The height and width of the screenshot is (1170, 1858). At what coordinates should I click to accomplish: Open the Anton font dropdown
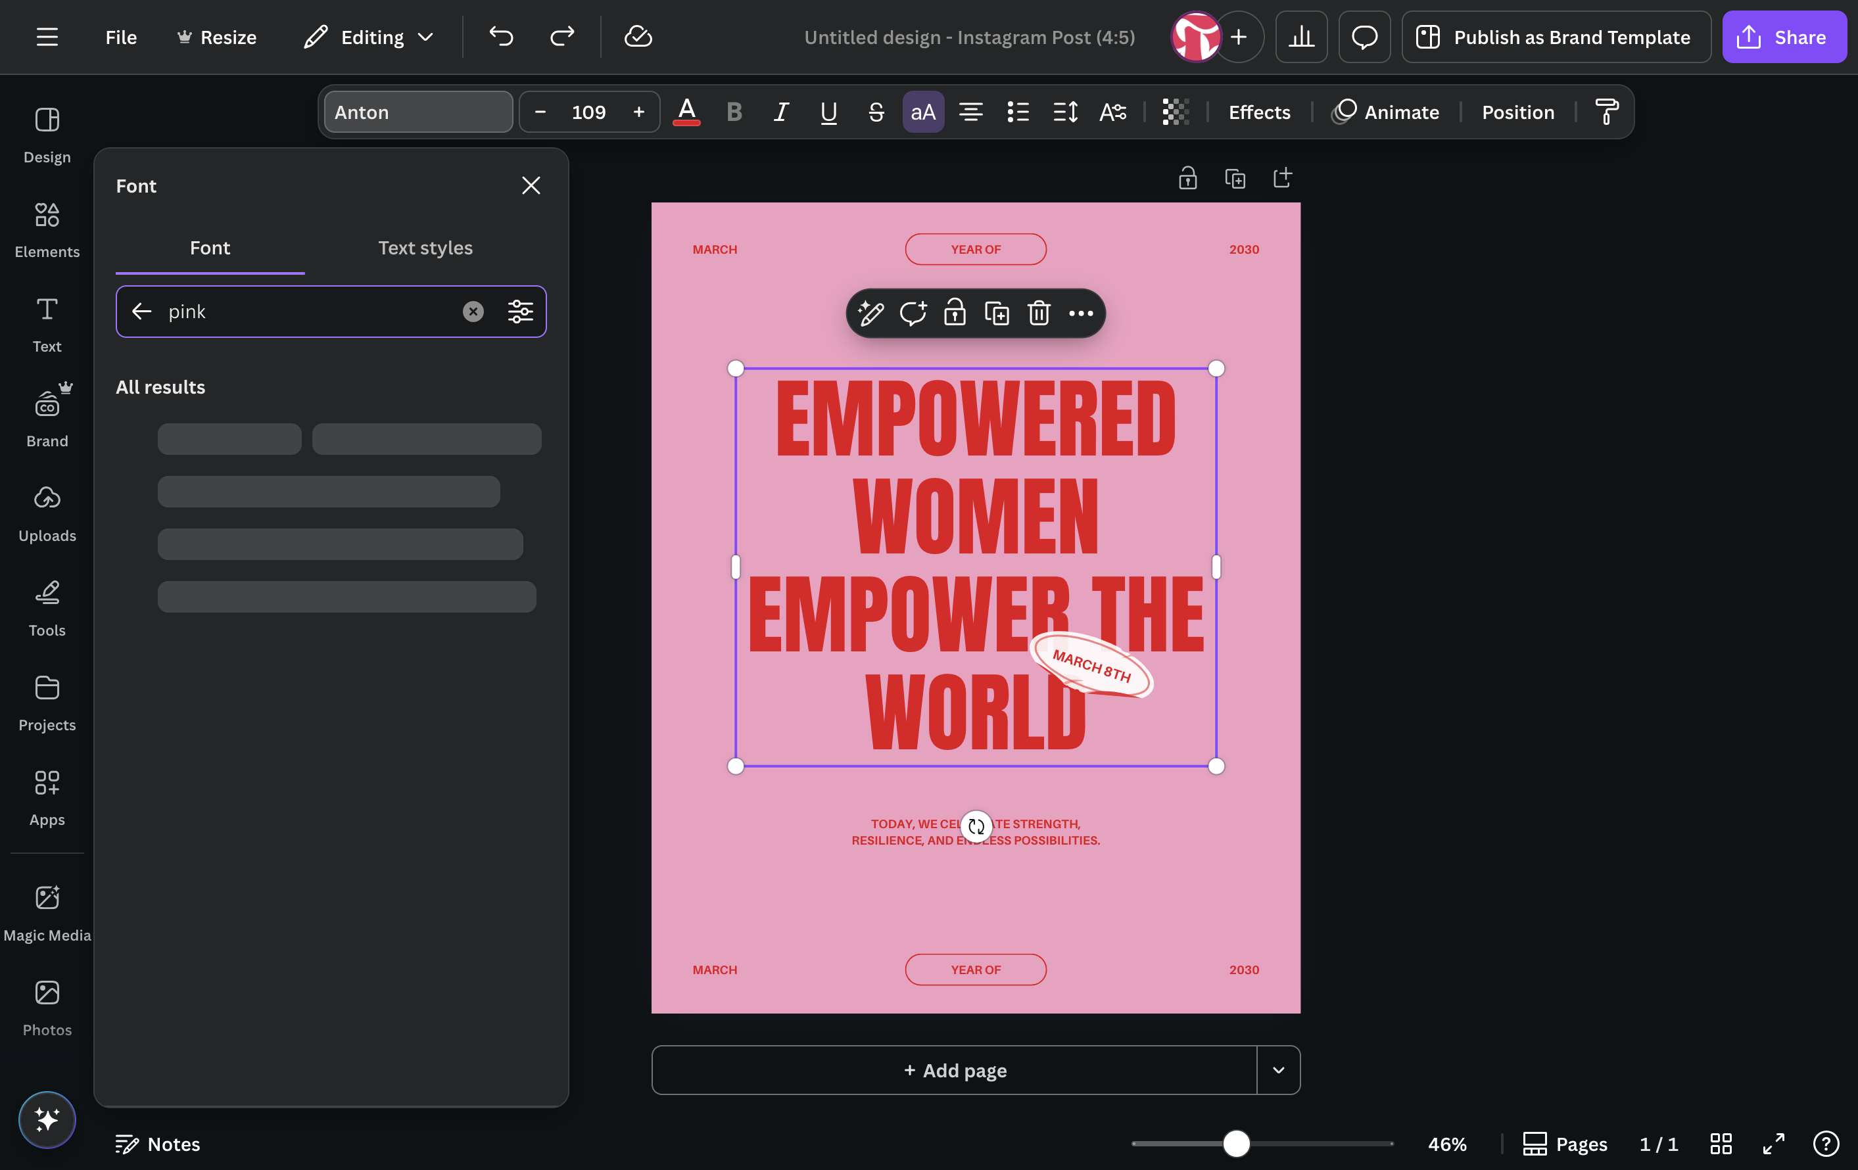click(x=418, y=112)
